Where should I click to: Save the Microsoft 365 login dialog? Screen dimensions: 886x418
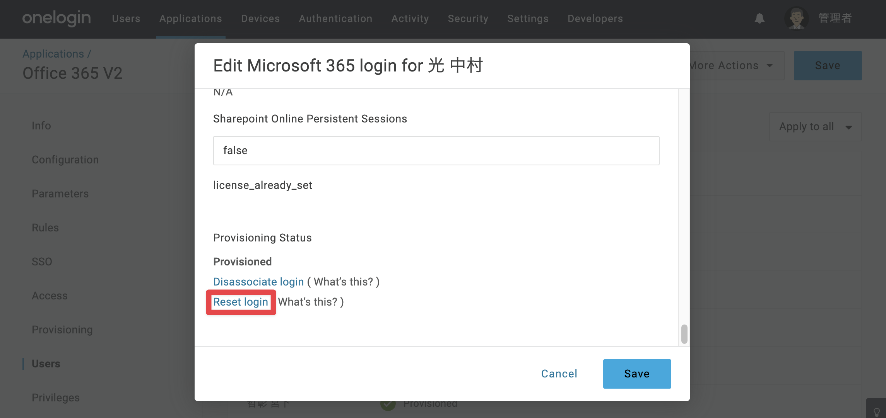(x=637, y=374)
